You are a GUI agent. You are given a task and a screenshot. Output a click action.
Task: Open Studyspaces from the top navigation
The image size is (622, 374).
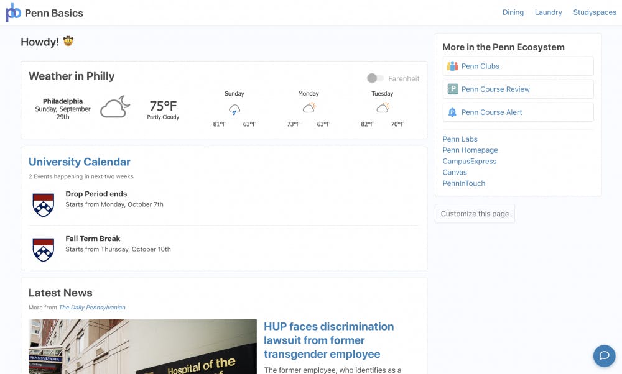tap(594, 12)
